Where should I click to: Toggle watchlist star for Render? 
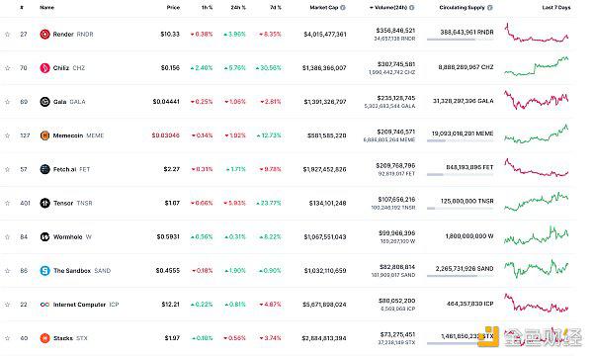click(7, 35)
